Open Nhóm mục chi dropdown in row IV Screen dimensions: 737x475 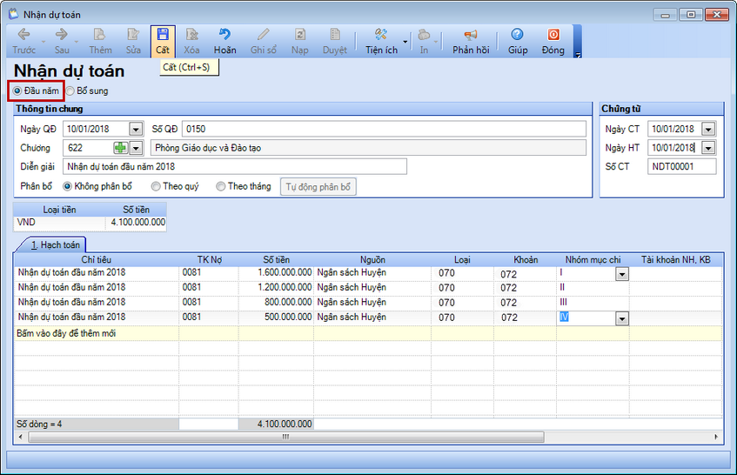pyautogui.click(x=622, y=318)
